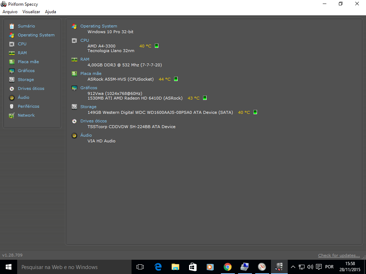Open Operating System heading link in summary
Screen dimensions: 366x274
tap(99, 26)
